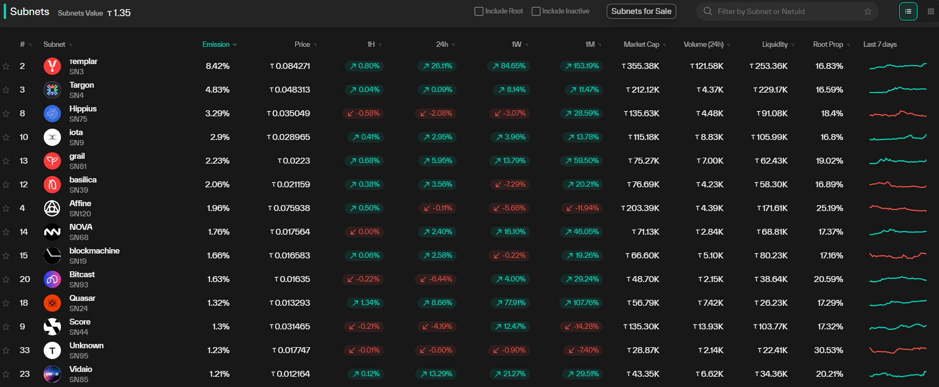This screenshot has height=387, width=939.
Task: Click the star filter in search bar
Action: pos(867,11)
